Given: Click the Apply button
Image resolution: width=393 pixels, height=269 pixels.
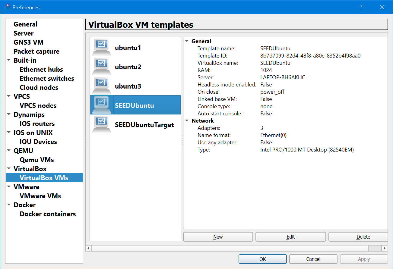Looking at the screenshot, I should tap(364, 259).
